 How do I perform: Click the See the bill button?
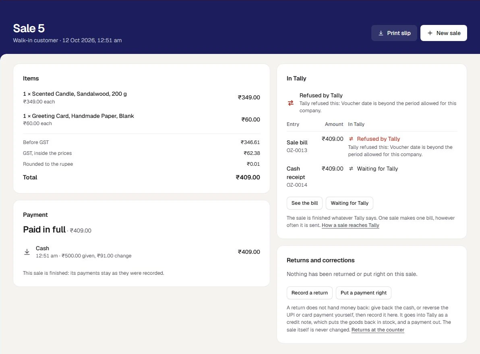pyautogui.click(x=304, y=203)
